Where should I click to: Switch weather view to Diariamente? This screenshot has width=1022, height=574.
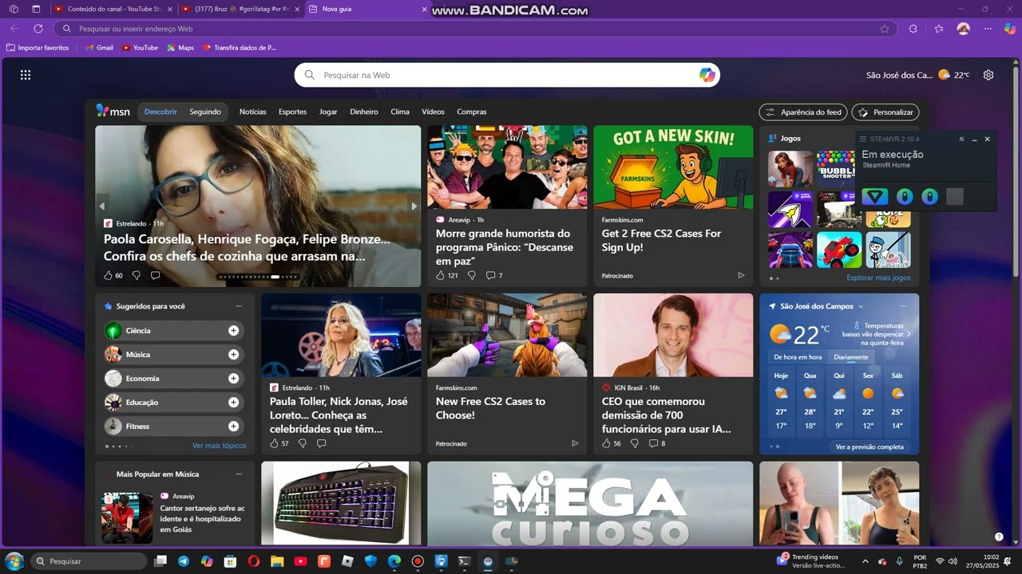[851, 357]
